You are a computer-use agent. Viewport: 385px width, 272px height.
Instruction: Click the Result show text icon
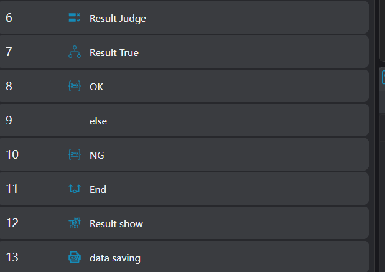point(75,223)
